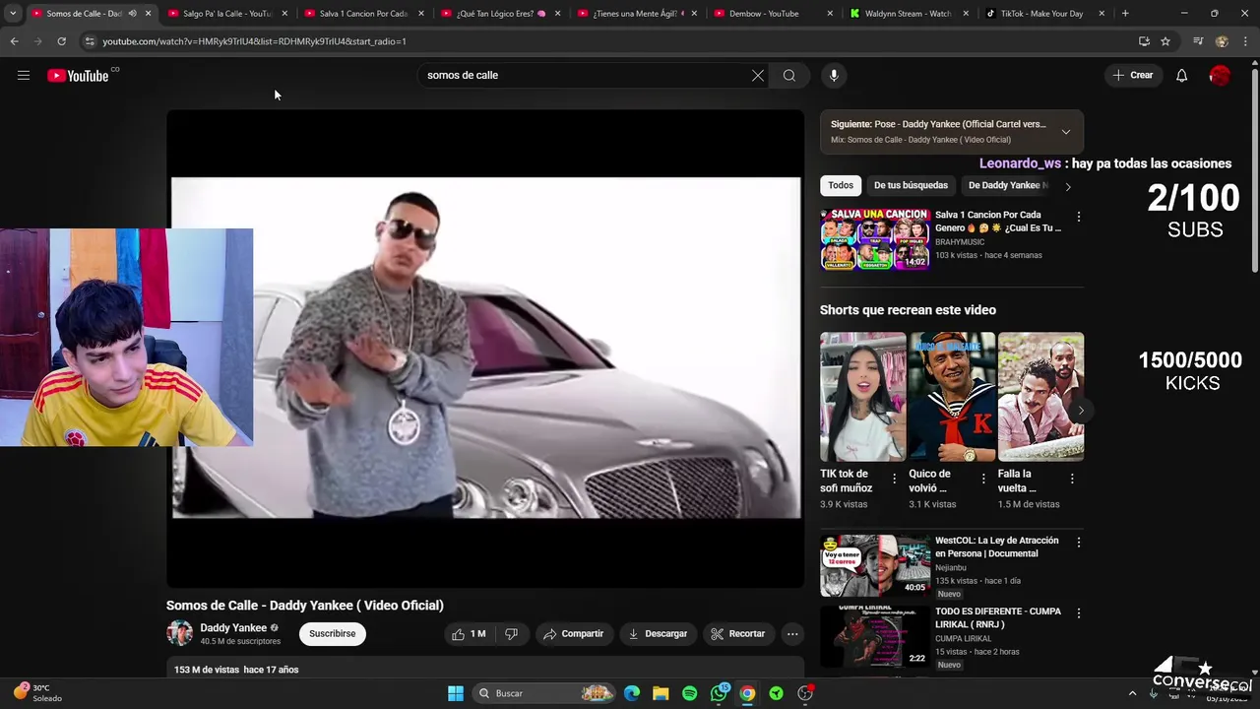Click the Descargar button
The height and width of the screenshot is (709, 1260).
pyautogui.click(x=658, y=634)
